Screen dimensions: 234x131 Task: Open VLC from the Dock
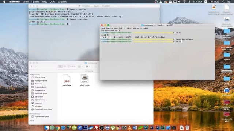pos(129,128)
